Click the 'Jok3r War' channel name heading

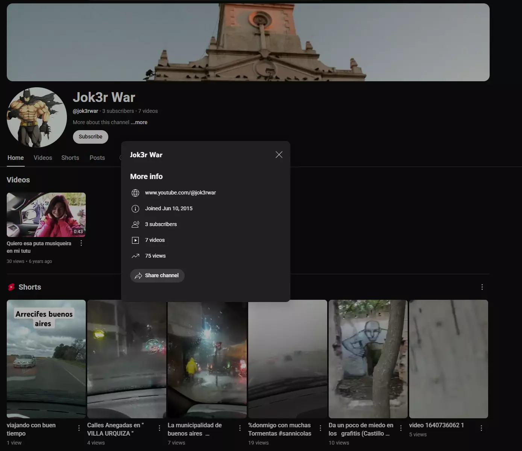104,97
